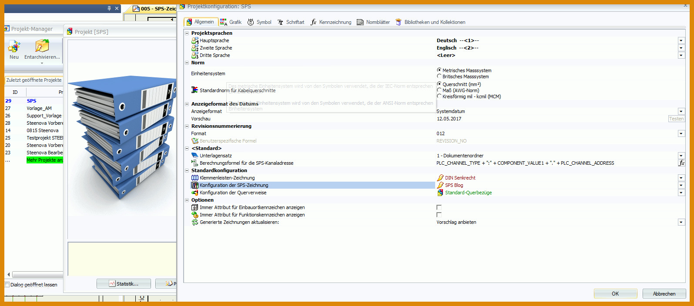Open the Anzeigeformat Systemdatum dropdown
Image resolution: width=694 pixels, height=306 pixels.
click(x=681, y=111)
